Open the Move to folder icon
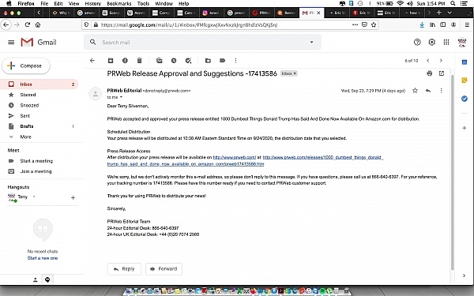 208,61
